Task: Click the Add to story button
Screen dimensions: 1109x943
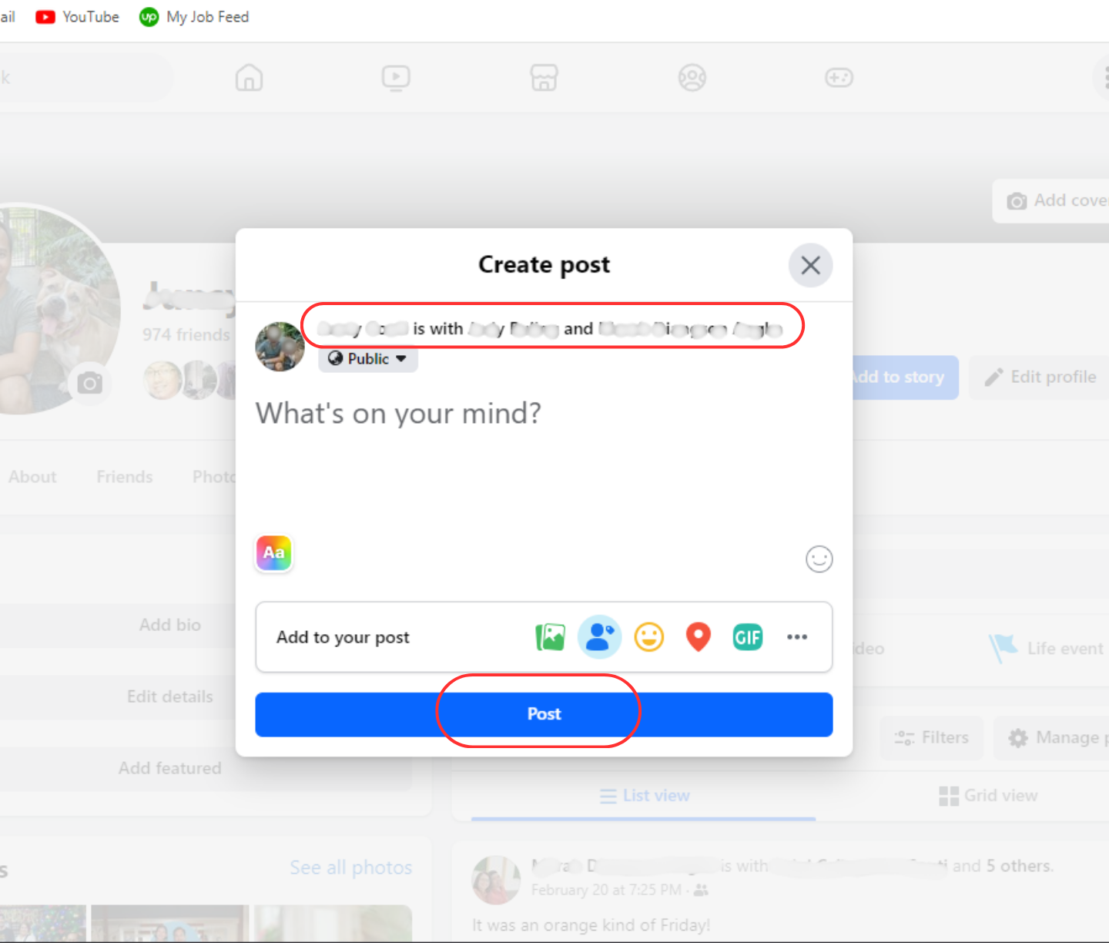Action: tap(906, 378)
